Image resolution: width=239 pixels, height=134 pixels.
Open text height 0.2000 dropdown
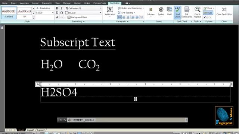[53, 13]
